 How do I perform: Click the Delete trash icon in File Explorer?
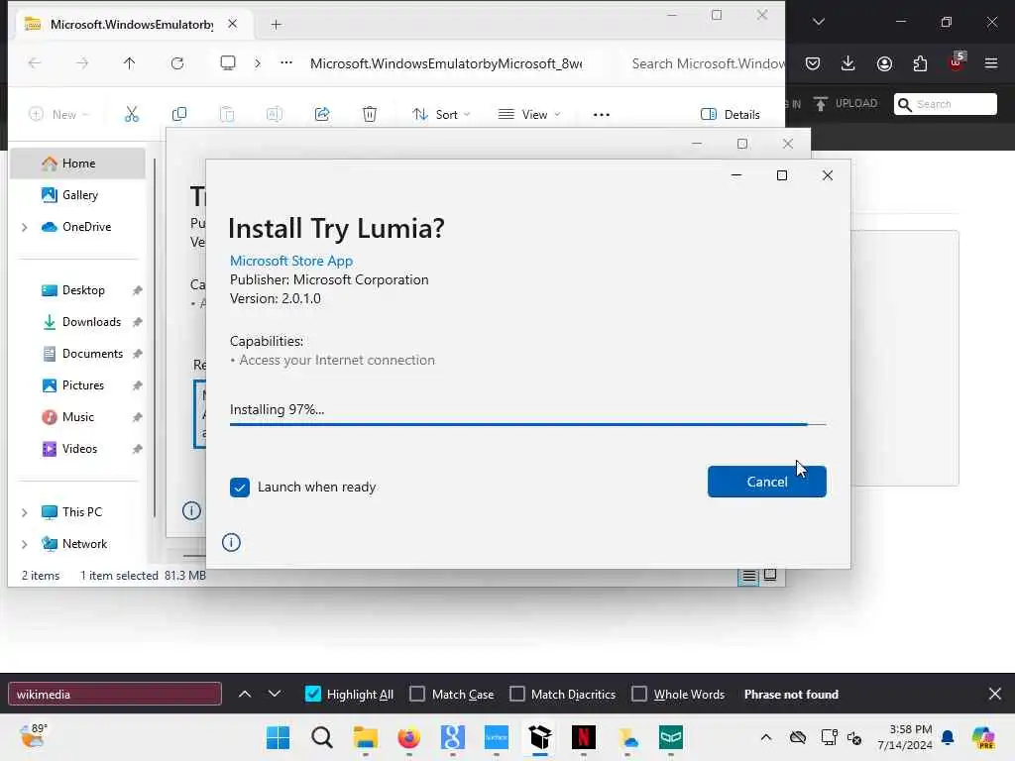[370, 115]
